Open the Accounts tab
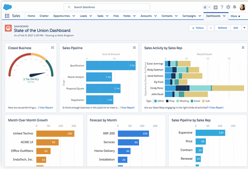 point(146,16)
